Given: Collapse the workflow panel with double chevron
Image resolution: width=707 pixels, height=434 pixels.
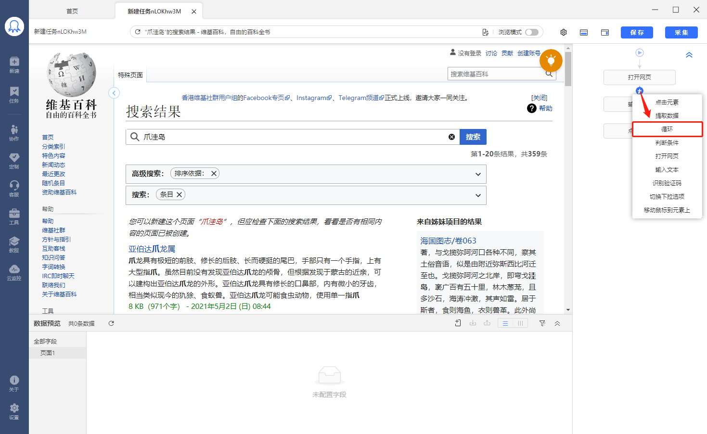Looking at the screenshot, I should (x=689, y=55).
